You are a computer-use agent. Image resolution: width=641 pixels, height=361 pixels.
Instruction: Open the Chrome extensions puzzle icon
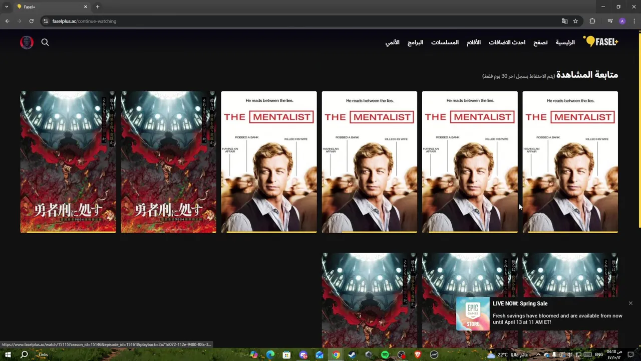click(x=592, y=21)
